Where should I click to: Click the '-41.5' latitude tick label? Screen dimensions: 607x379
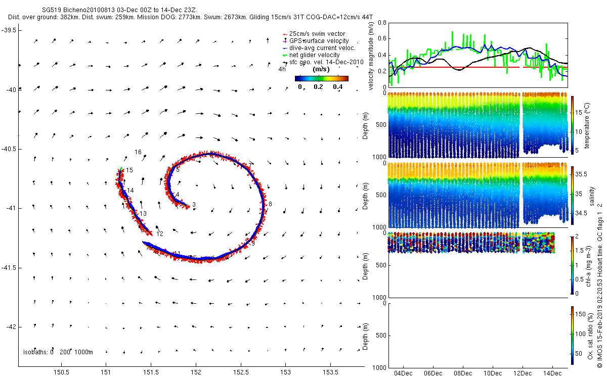[x=9, y=268]
